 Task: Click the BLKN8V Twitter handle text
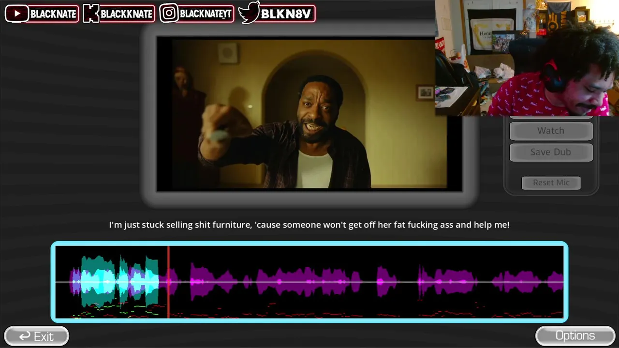(x=285, y=14)
